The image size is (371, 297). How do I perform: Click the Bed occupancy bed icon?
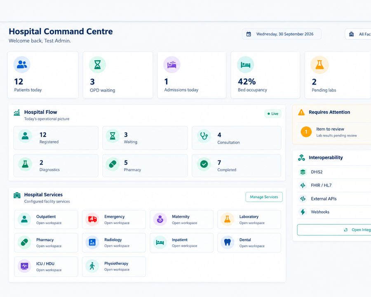[245, 64]
